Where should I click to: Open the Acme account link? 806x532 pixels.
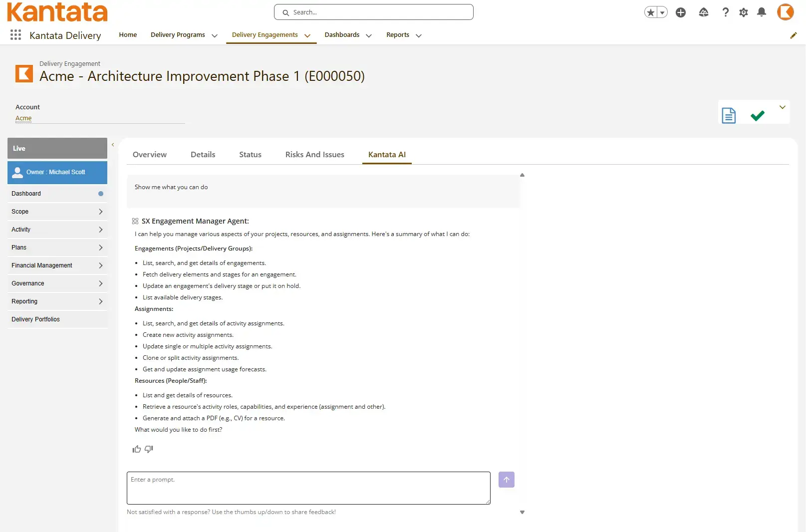click(x=23, y=118)
